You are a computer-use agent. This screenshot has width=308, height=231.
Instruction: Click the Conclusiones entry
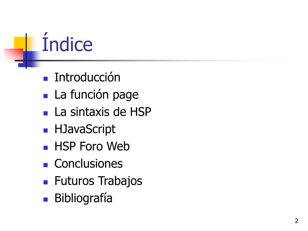pyautogui.click(x=88, y=164)
